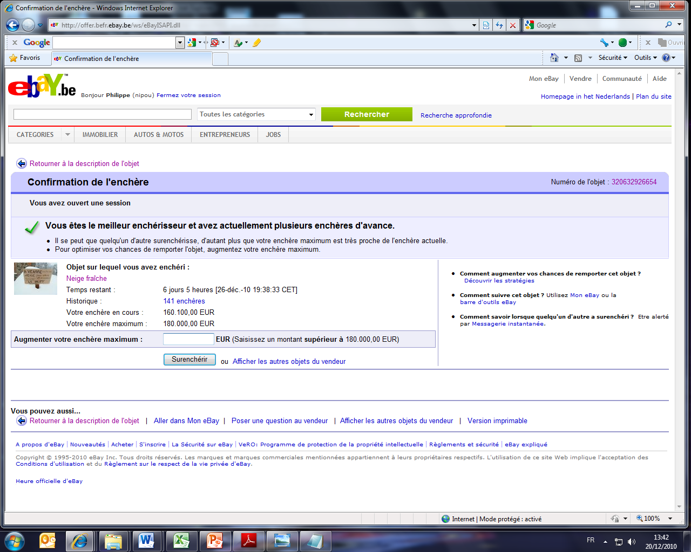Click the object number 320632926654 link

point(634,182)
